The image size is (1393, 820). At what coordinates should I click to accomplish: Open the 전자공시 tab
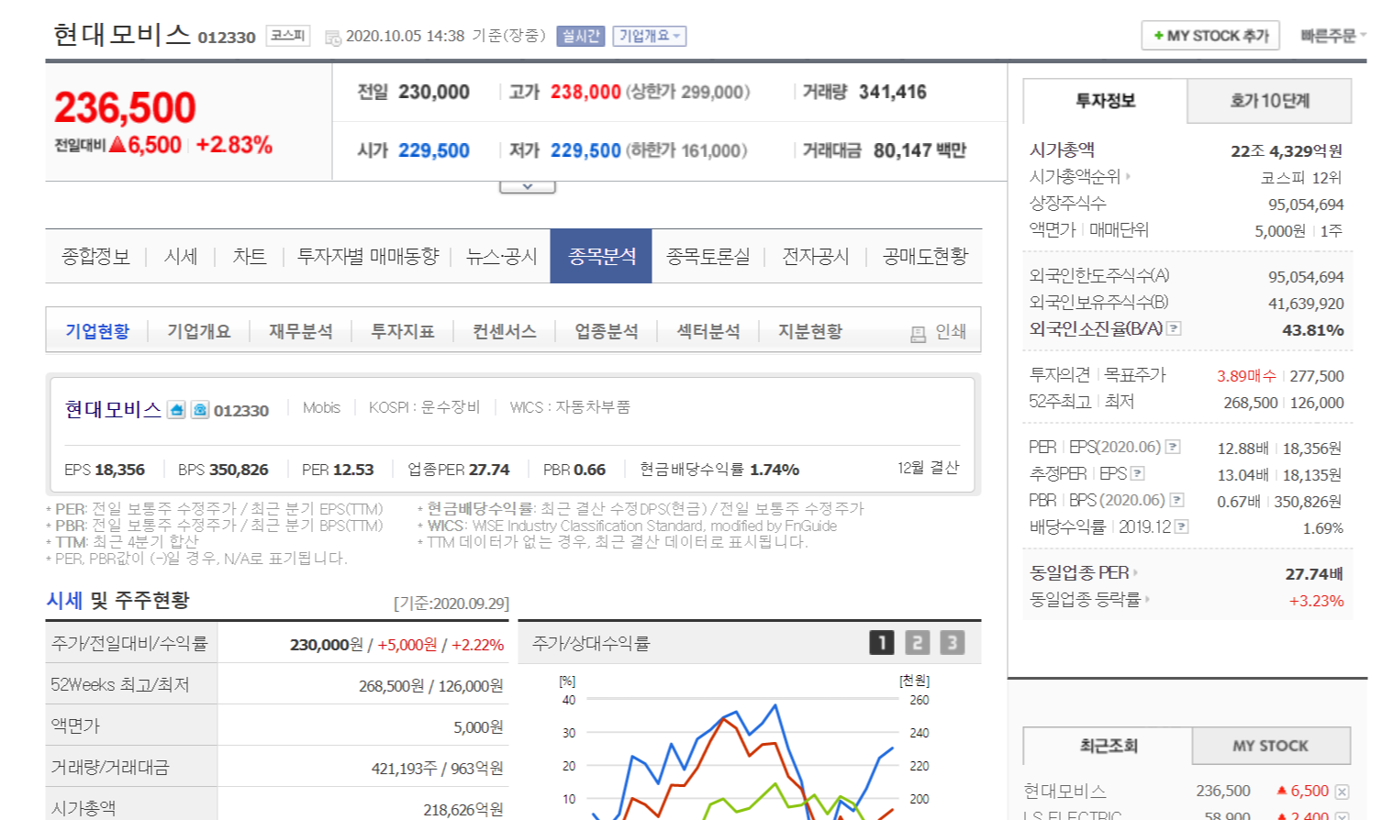(815, 257)
